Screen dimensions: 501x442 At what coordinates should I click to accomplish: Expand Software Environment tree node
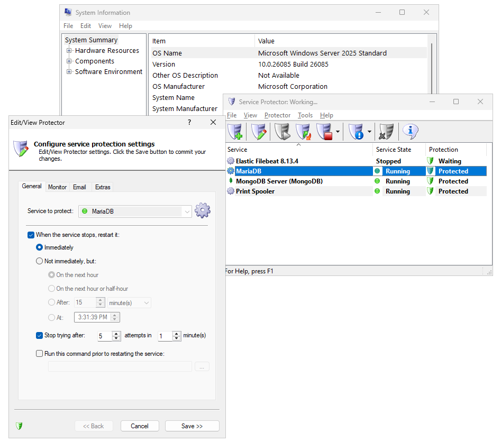coord(69,71)
